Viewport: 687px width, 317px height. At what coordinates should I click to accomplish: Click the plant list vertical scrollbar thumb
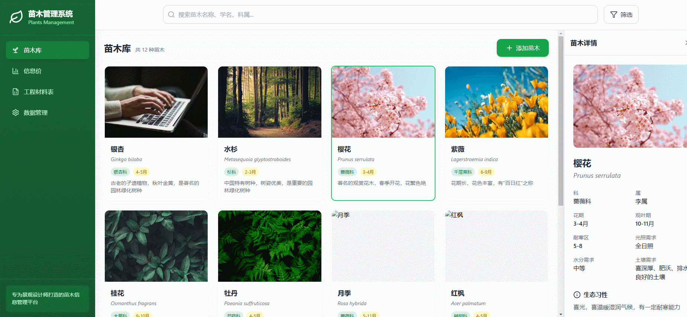pos(561,121)
